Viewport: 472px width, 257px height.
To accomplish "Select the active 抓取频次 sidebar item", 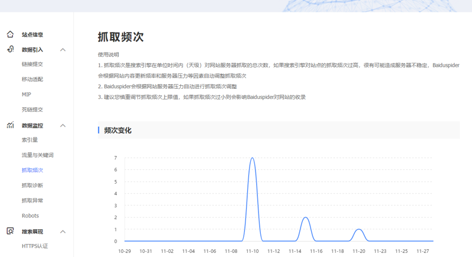I will pyautogui.click(x=32, y=170).
